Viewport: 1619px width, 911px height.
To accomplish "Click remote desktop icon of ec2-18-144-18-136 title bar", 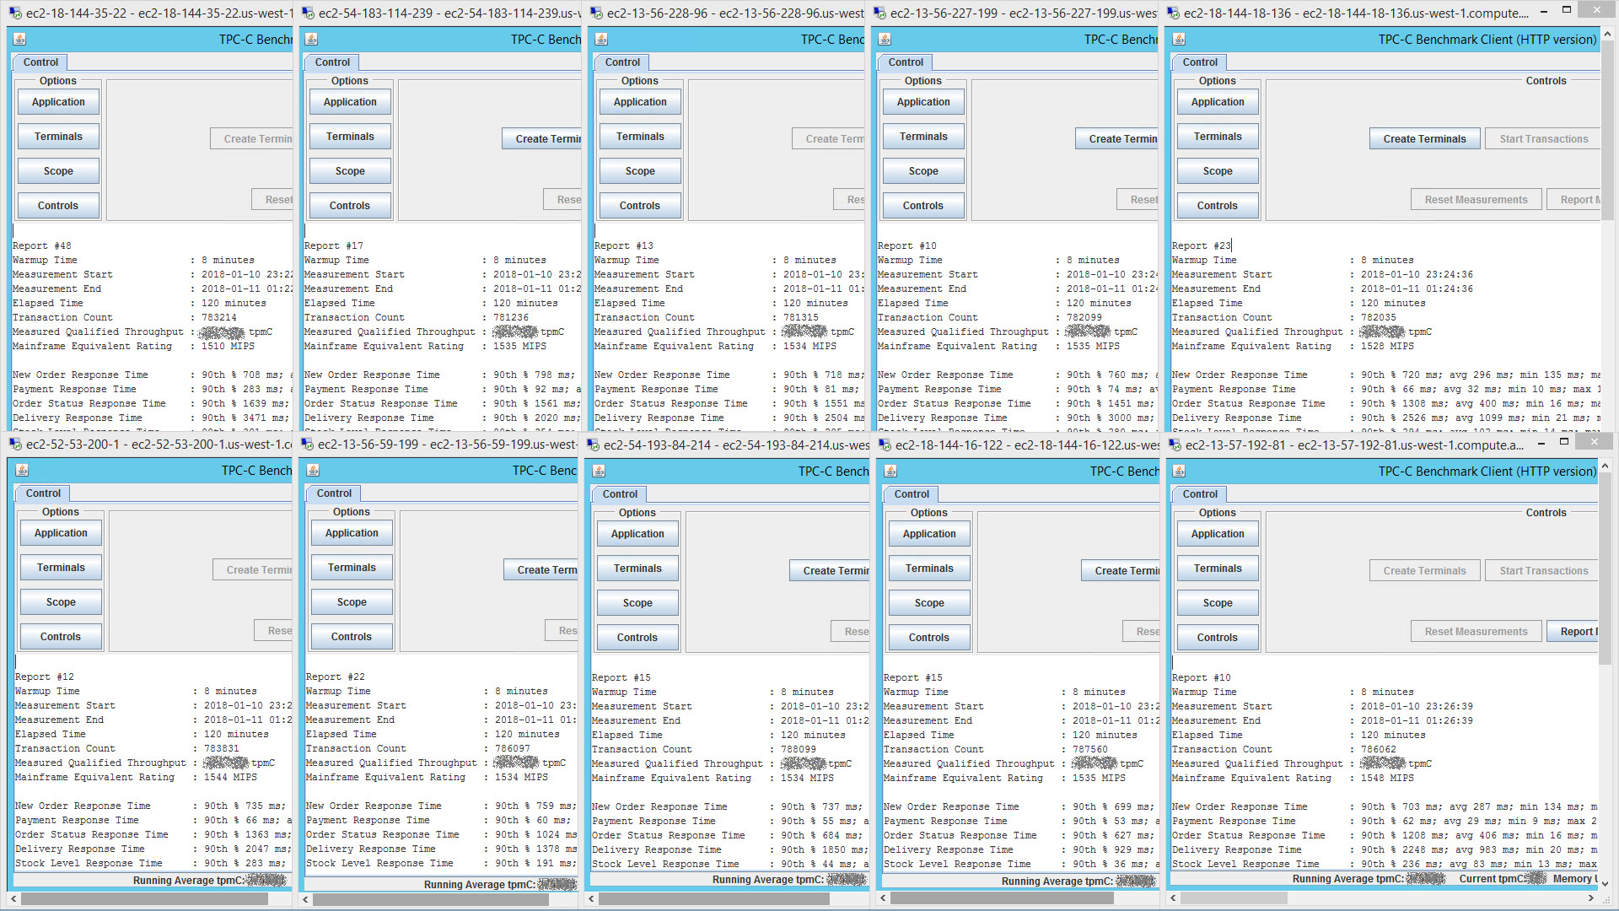I will pyautogui.click(x=1173, y=13).
